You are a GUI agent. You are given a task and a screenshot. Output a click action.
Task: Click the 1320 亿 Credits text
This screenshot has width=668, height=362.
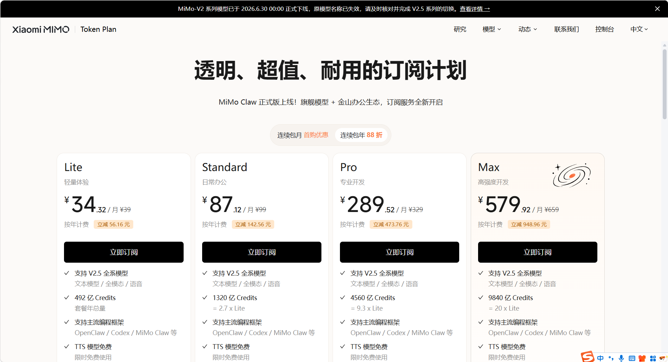pyautogui.click(x=235, y=298)
